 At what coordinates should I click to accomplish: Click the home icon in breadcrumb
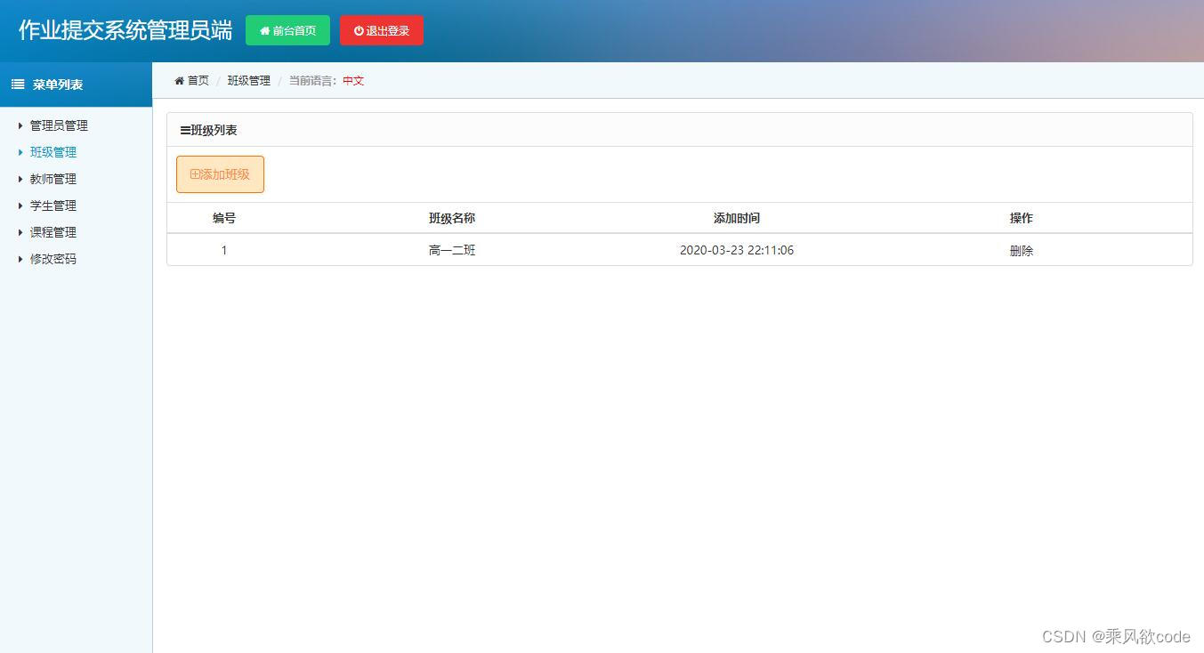(x=179, y=81)
